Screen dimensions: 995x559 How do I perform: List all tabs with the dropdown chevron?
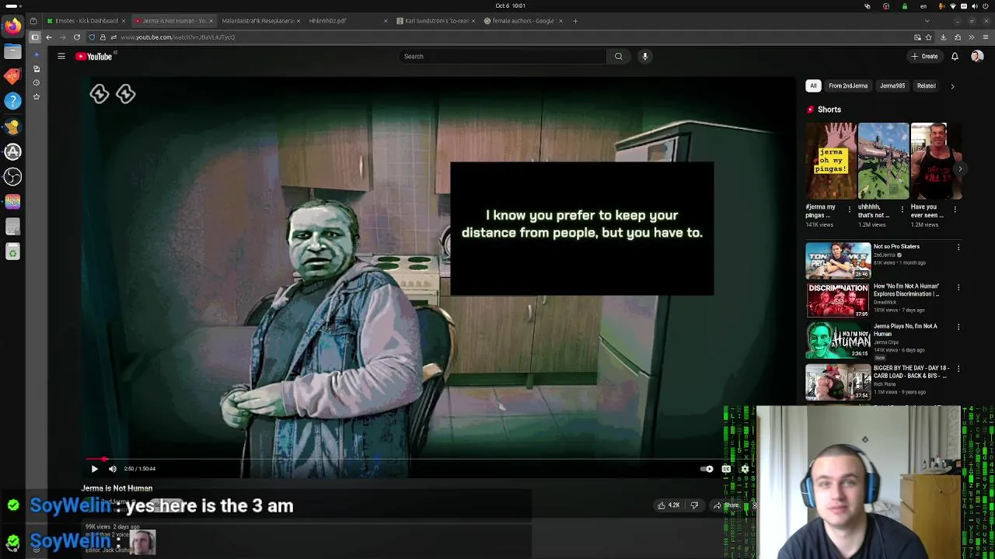point(927,21)
